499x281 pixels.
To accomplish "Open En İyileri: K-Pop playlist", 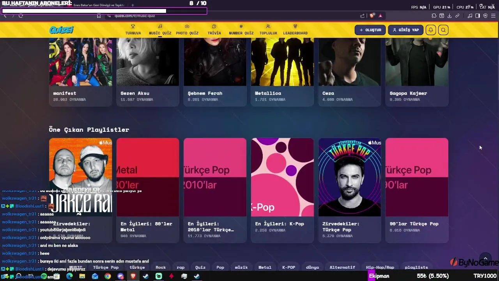I will [x=282, y=190].
